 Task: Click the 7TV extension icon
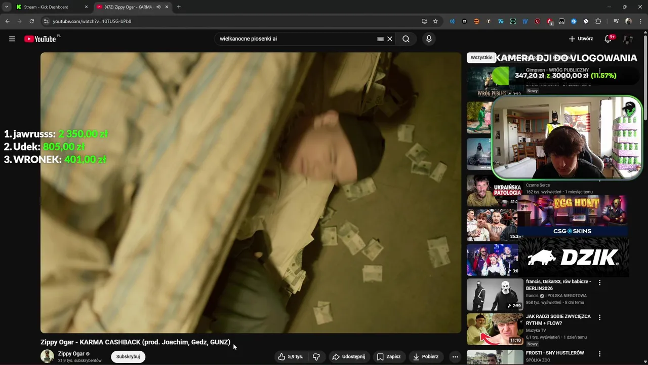[x=501, y=21]
